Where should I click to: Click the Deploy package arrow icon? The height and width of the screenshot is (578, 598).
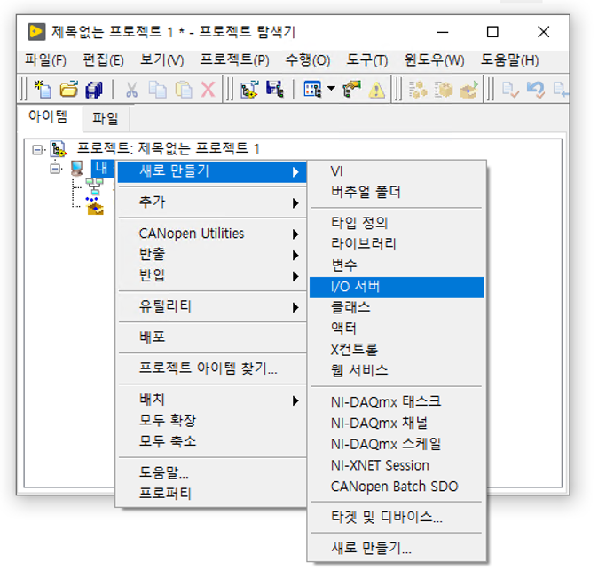click(469, 90)
